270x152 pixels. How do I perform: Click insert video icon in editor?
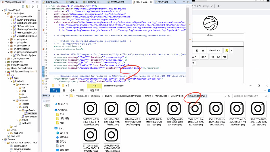pos(225,57)
